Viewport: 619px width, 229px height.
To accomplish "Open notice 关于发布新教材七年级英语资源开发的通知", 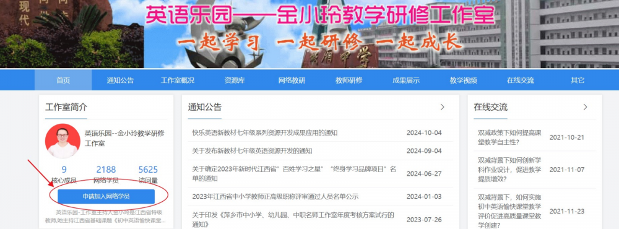I will 252,151.
